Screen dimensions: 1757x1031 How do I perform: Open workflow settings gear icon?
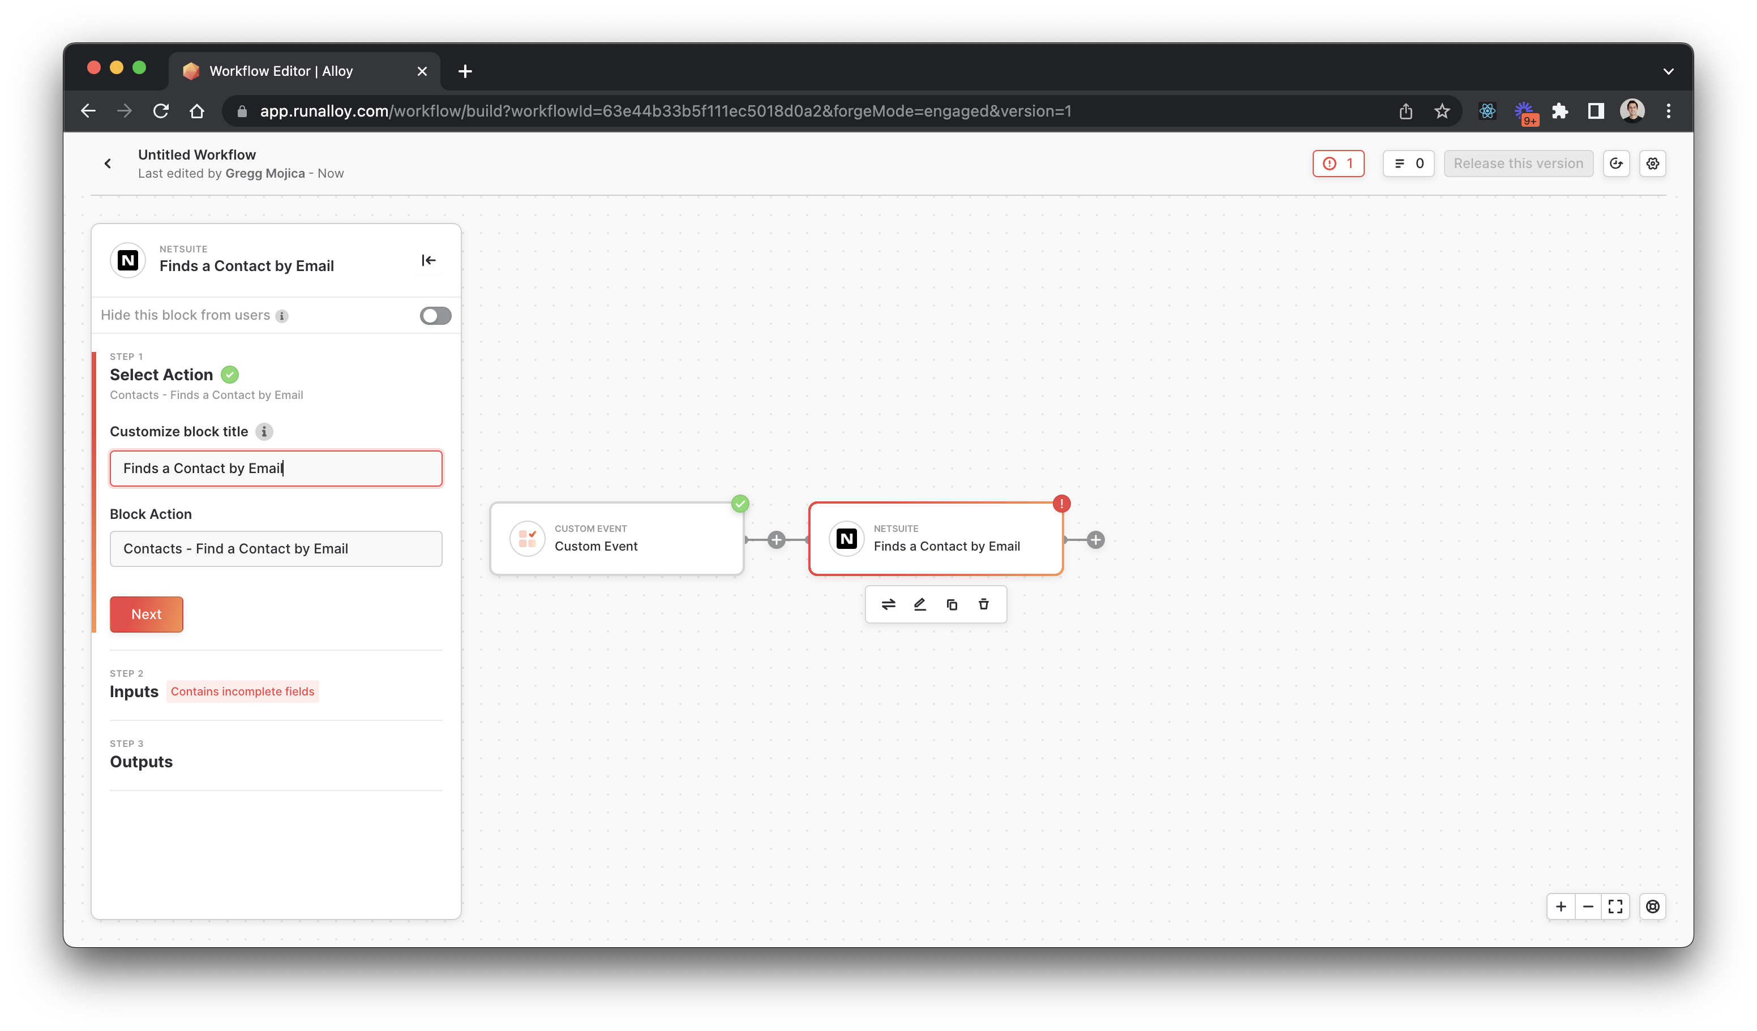click(x=1652, y=164)
